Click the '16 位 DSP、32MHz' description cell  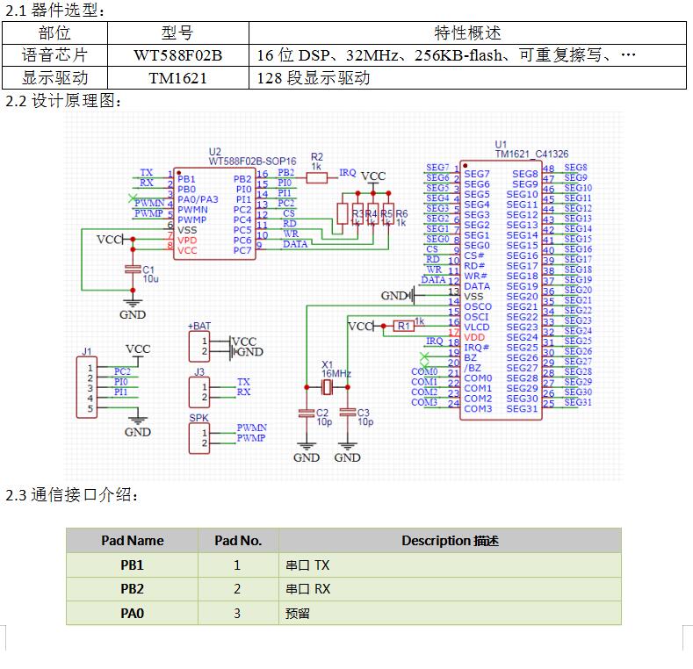467,55
